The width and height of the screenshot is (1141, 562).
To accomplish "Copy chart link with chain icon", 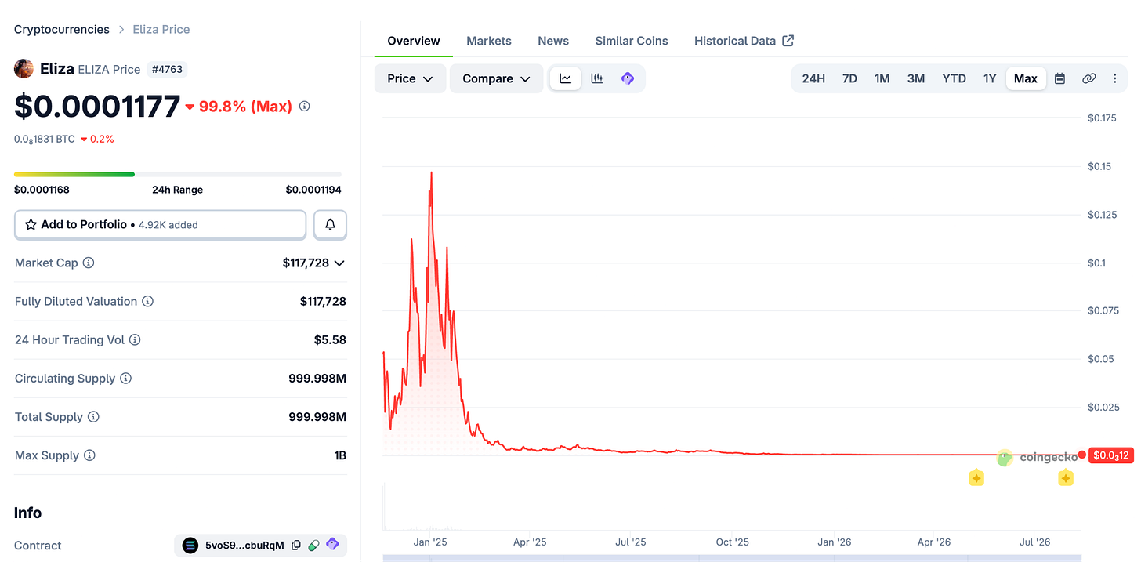I will pos(1088,78).
